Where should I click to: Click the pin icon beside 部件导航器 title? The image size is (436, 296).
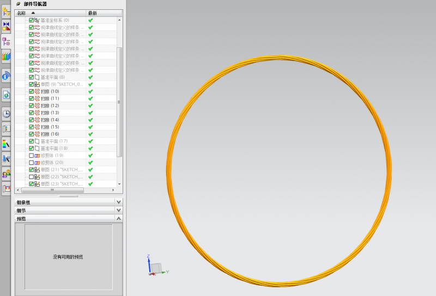coord(19,4)
